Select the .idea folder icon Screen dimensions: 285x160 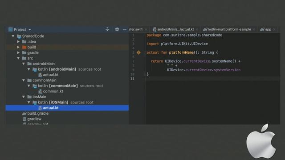click(x=24, y=42)
